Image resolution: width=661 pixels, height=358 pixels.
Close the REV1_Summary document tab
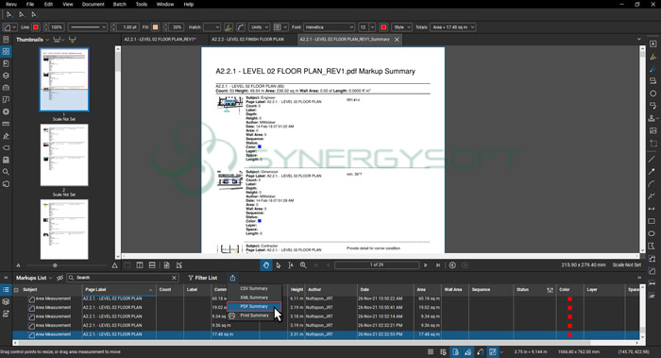coord(397,40)
